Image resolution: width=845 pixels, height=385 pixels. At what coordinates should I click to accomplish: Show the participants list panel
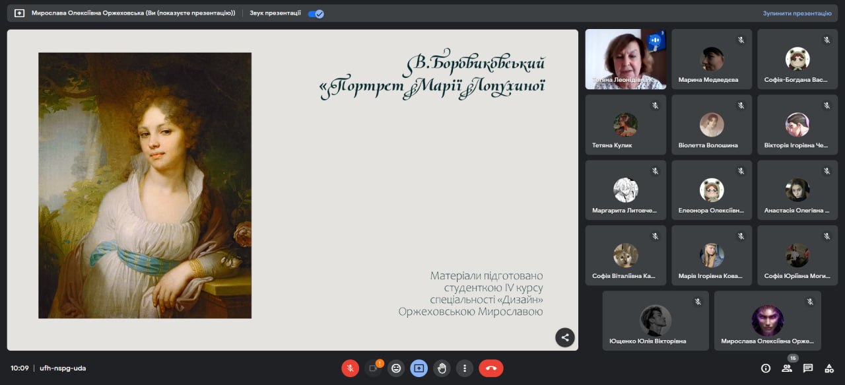click(787, 368)
